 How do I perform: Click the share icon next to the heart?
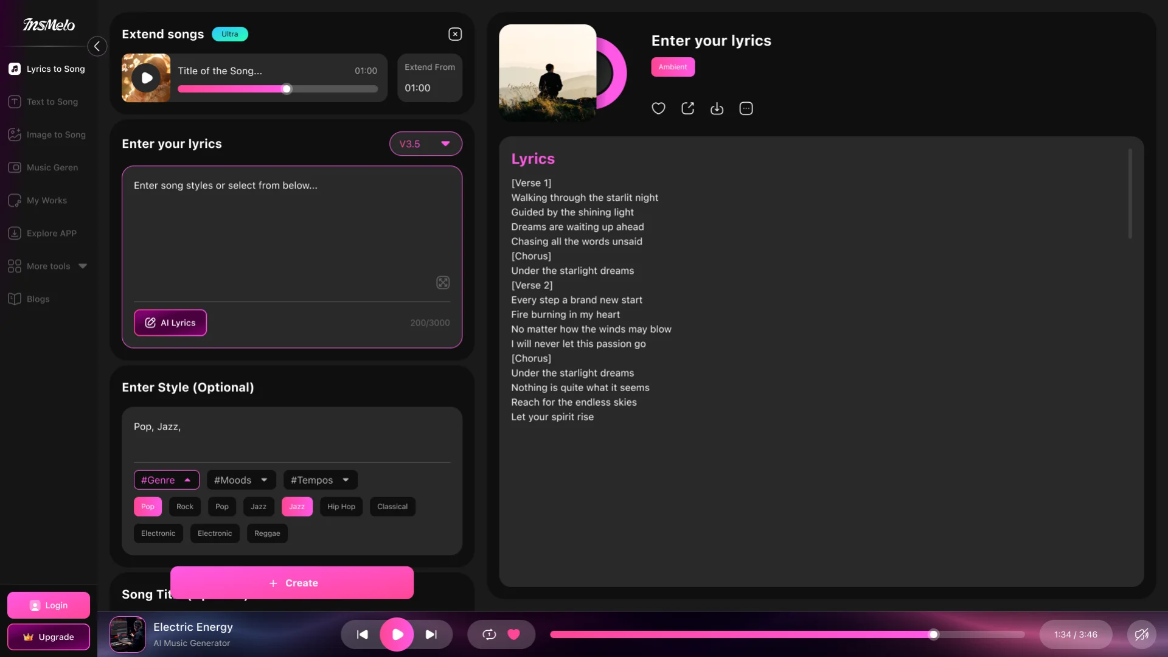coord(687,108)
